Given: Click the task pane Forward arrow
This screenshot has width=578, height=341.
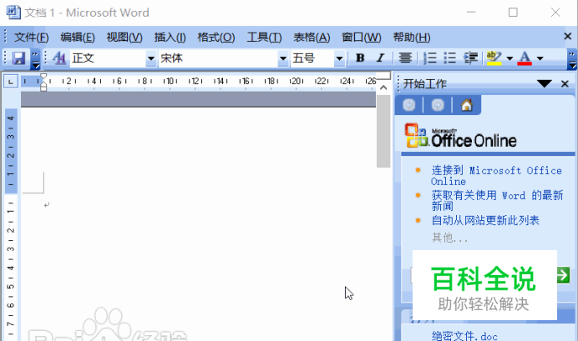Looking at the screenshot, I should point(438,105).
